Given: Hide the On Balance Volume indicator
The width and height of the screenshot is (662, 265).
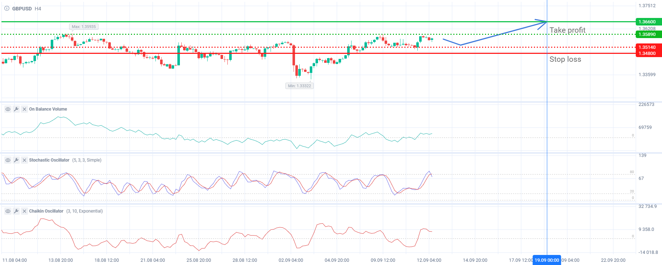Looking at the screenshot, I should (x=8, y=109).
